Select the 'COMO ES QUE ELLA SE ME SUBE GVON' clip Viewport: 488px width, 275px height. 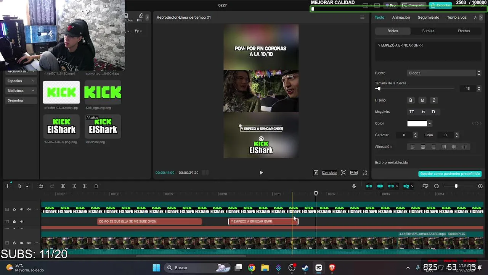coord(149,222)
